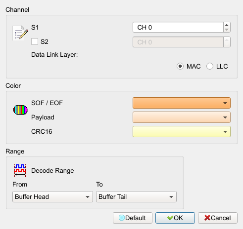Viewport: 243px width, 229px height.
Task: Click the S1 CH 0 input field
Action: tap(178, 27)
